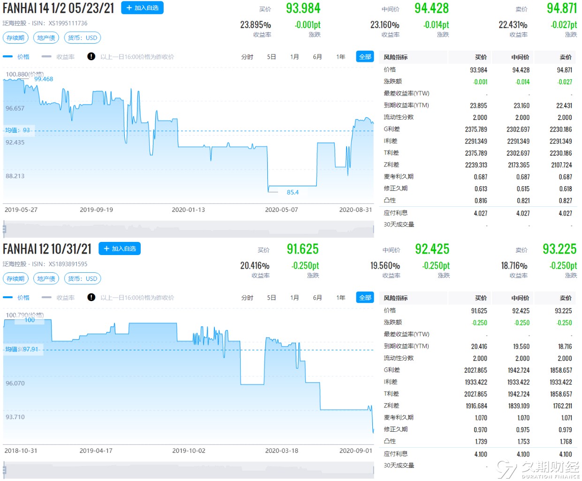Click 货币: USD tag under FANHAI 12
This screenshot has width=582, height=481.
(x=83, y=279)
